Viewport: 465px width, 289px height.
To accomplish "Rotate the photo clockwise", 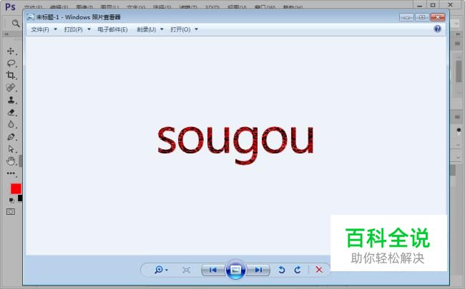I will tap(298, 270).
